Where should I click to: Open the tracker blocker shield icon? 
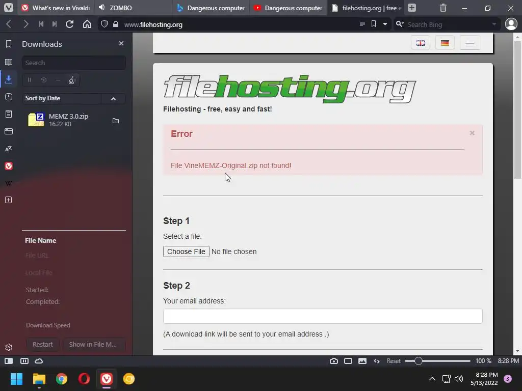pyautogui.click(x=105, y=24)
